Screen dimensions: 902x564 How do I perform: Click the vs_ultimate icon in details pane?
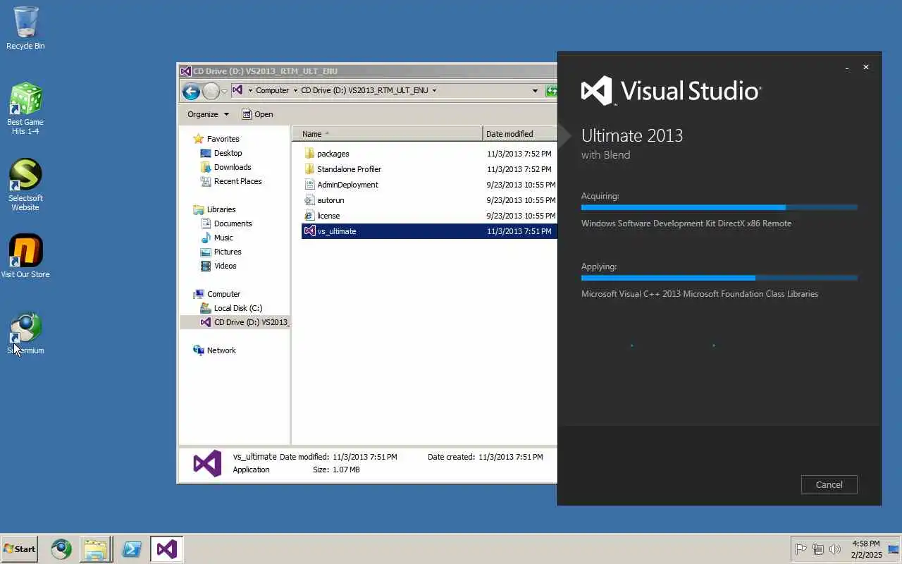point(208,463)
